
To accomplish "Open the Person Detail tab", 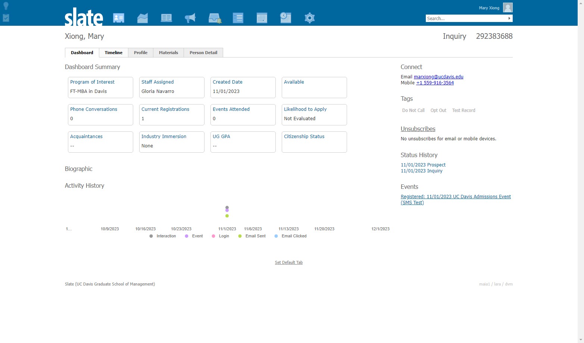I will (203, 53).
